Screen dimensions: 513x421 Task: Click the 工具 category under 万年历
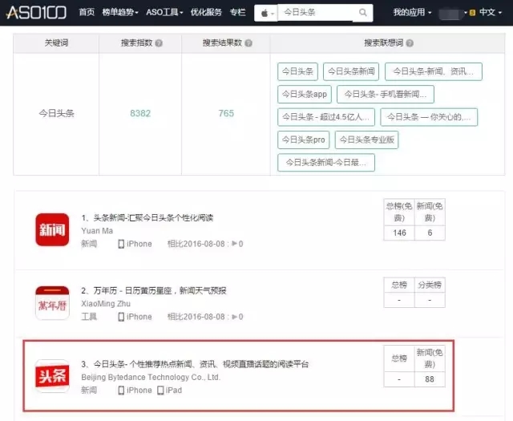click(89, 317)
